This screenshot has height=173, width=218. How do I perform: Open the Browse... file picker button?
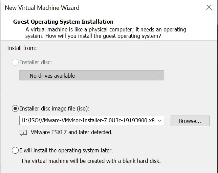(x=190, y=121)
